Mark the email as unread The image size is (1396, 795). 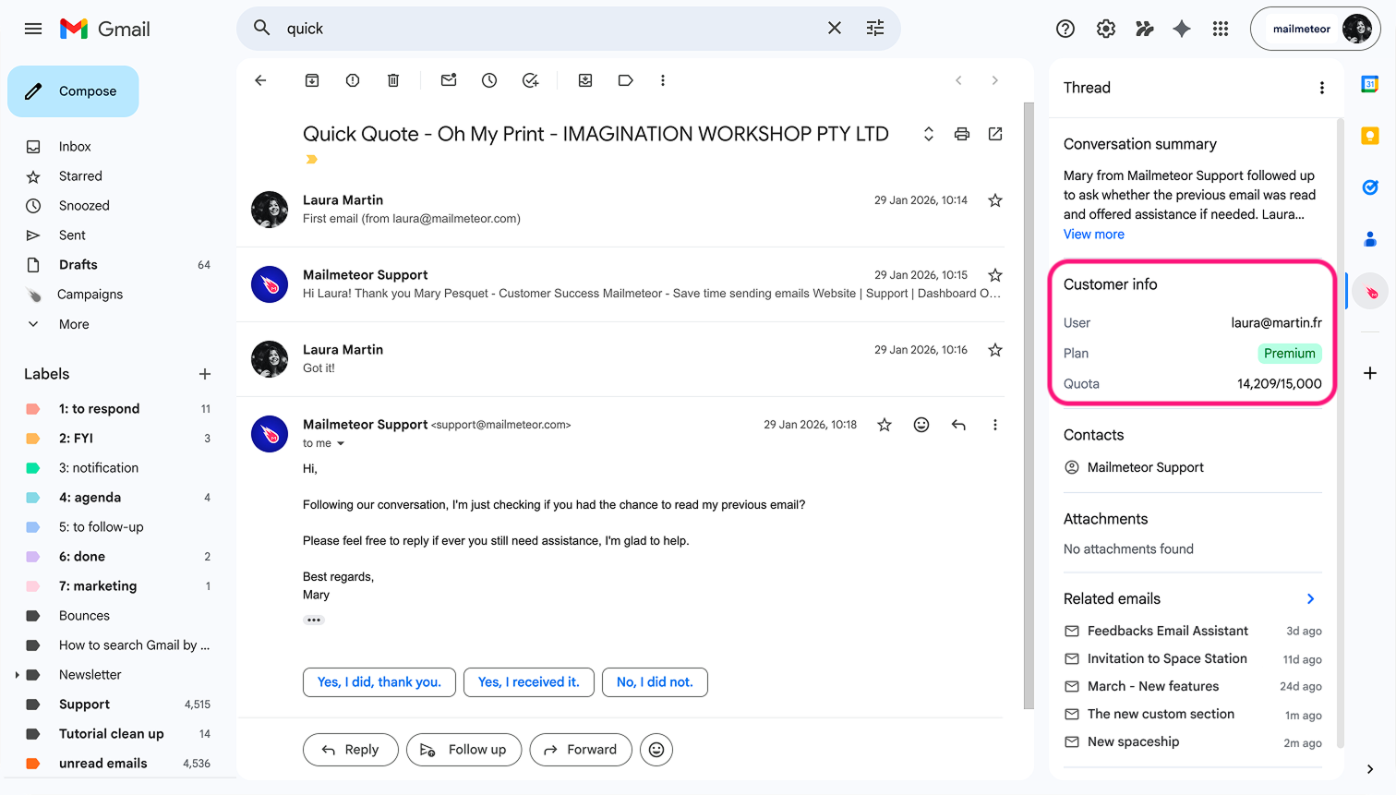tap(448, 80)
